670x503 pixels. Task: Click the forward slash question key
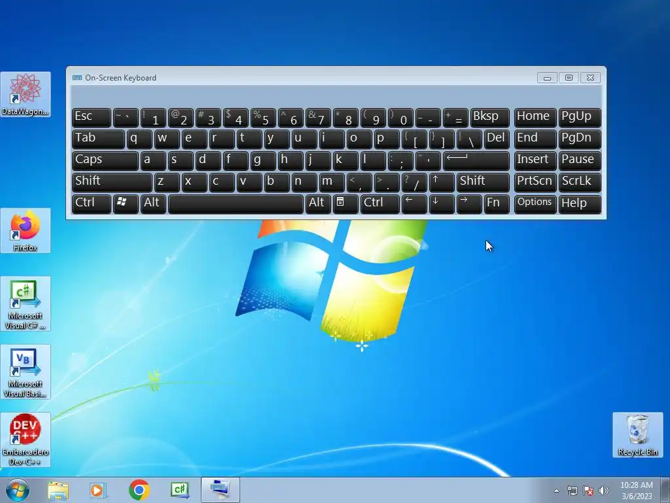(414, 182)
